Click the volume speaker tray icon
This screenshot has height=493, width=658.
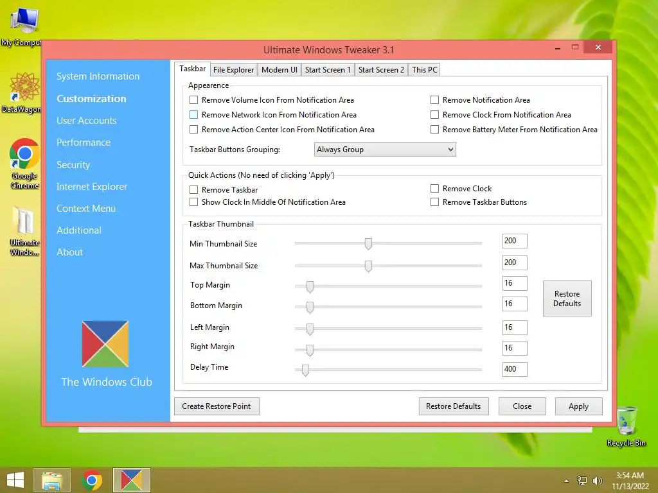coord(597,480)
